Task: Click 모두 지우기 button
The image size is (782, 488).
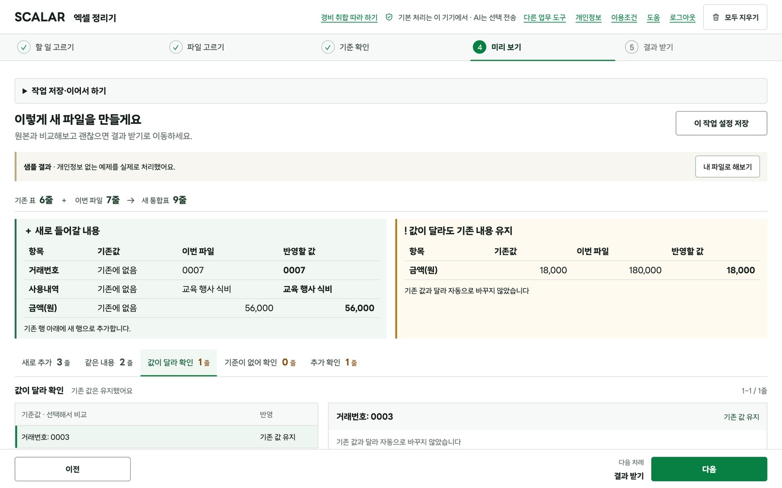Action: click(735, 17)
